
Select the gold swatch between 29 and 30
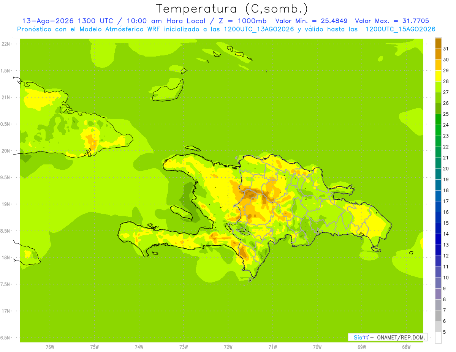click(x=438, y=65)
